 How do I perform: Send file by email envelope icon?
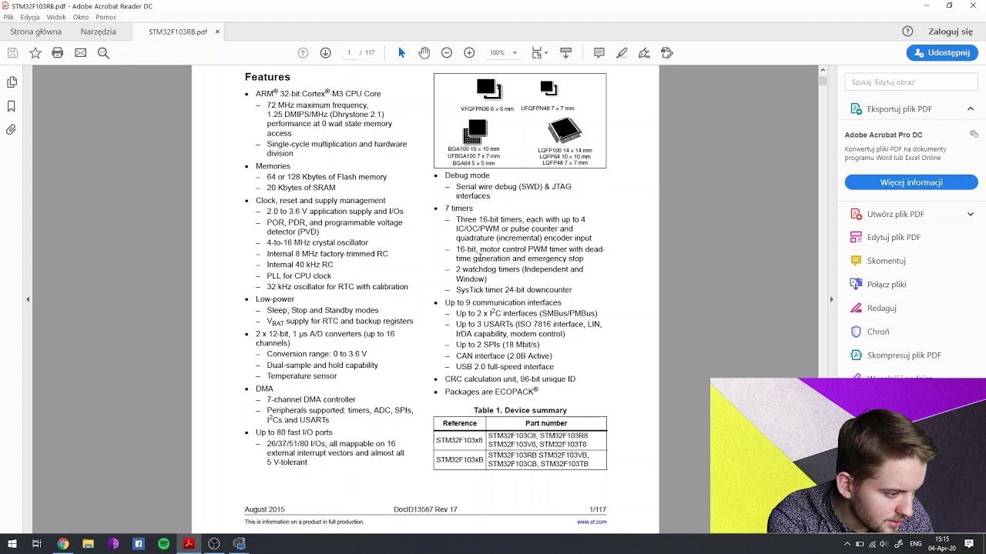[80, 53]
